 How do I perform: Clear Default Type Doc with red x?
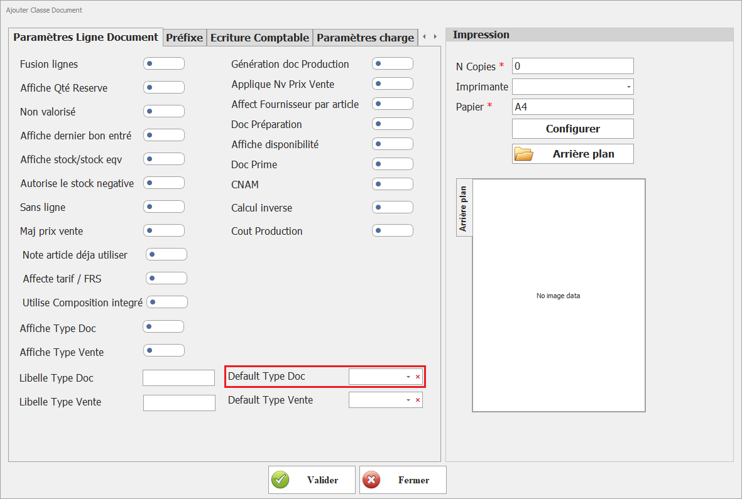coord(418,377)
